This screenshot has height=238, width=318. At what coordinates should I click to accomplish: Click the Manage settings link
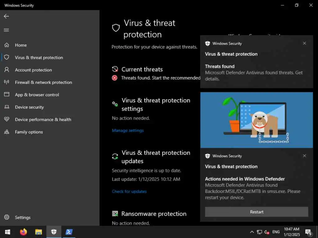click(x=128, y=130)
